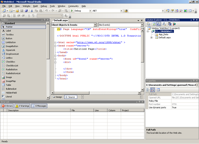
Task: Toggle the 0 Messages filter
Action: 39,106
